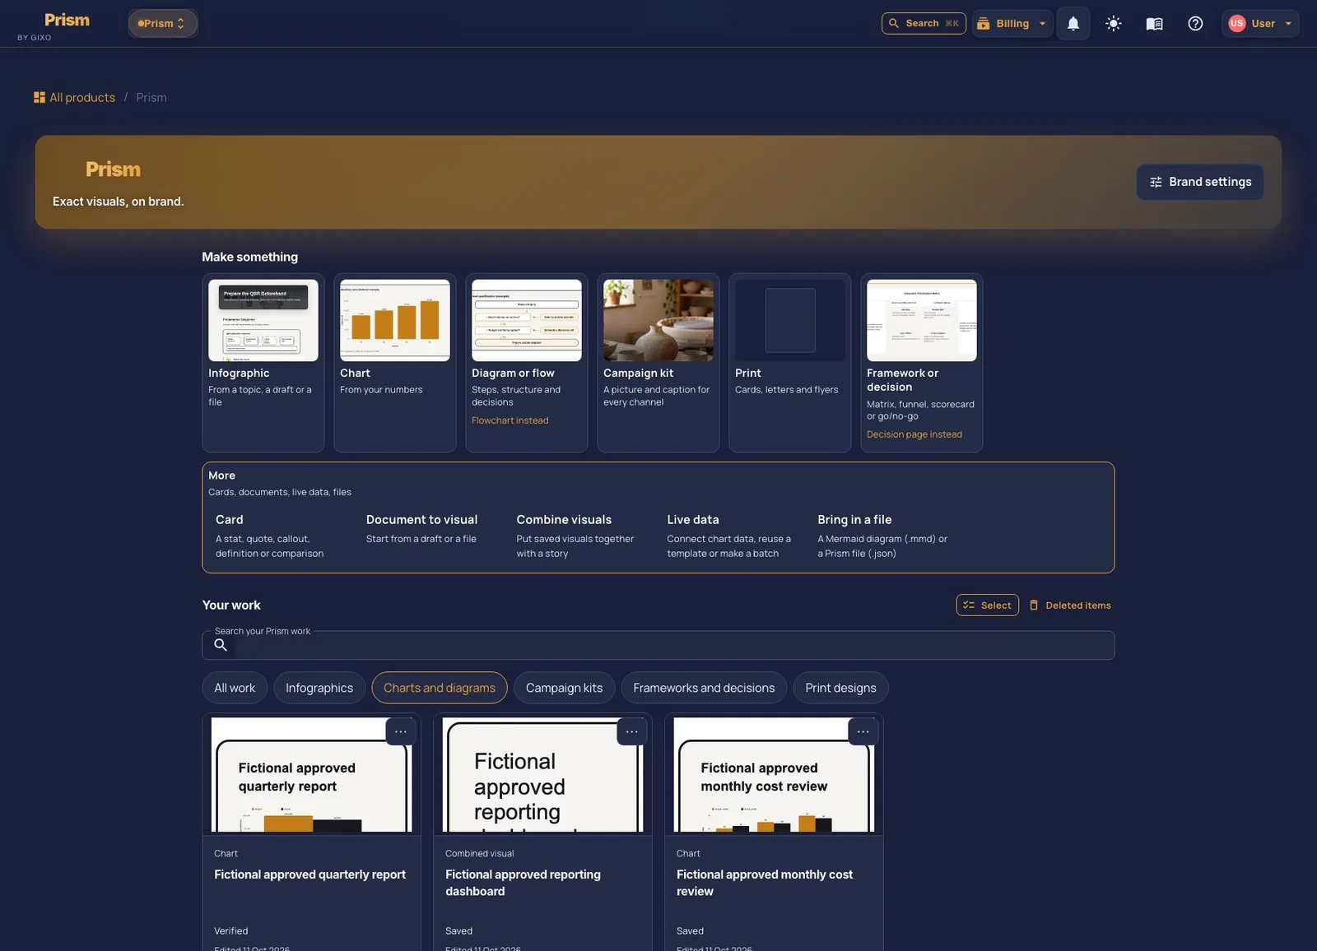Viewport: 1317px width, 951px height.
Task: Click the Decision page instead link
Action: point(914,434)
